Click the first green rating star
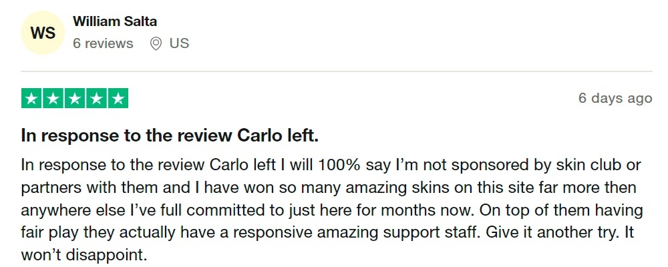Image resolution: width=668 pixels, height=267 pixels. click(x=31, y=98)
